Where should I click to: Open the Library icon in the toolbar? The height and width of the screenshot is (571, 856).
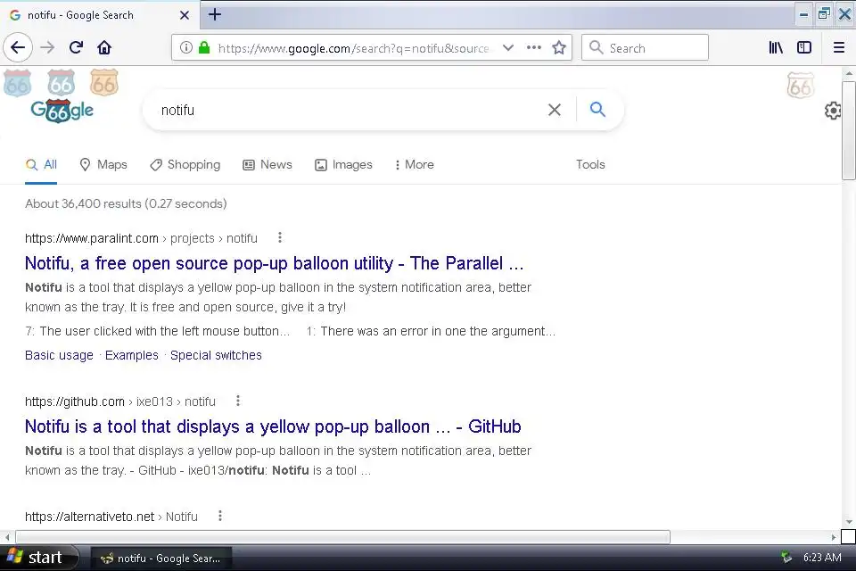[776, 47]
